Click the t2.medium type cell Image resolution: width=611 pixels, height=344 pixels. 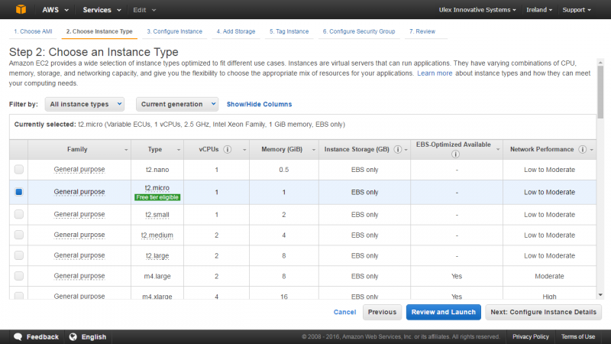(x=157, y=235)
